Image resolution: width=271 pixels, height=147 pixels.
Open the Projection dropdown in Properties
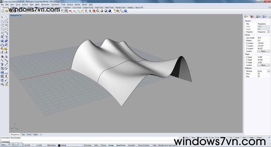click(x=269, y=32)
